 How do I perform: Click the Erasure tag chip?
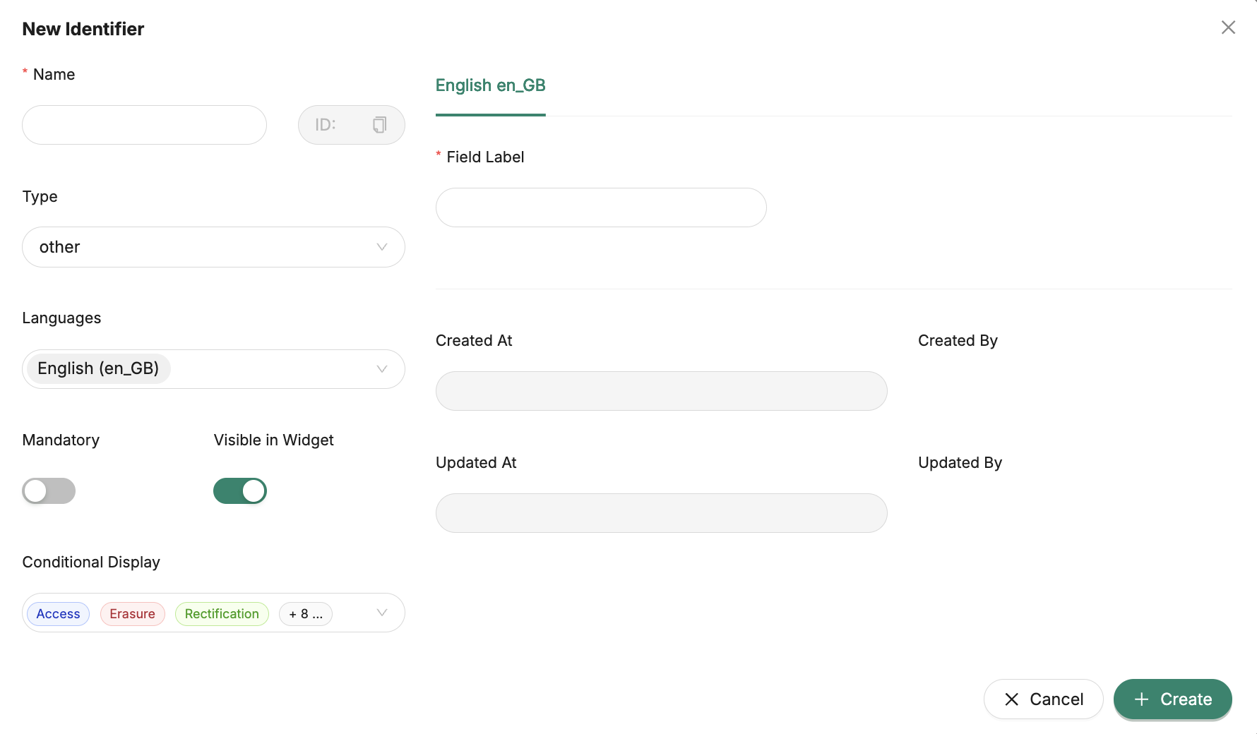[132, 614]
